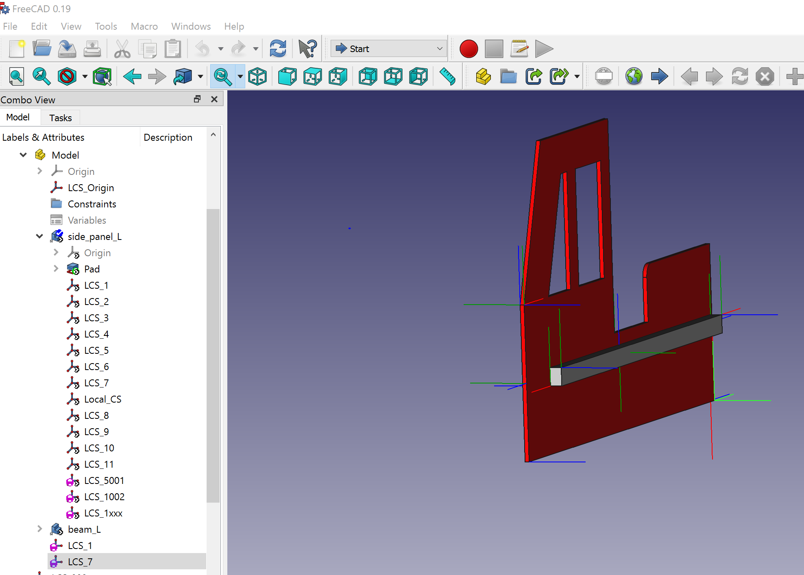The height and width of the screenshot is (575, 804).
Task: Set the camera to Top view
Action: 312,76
